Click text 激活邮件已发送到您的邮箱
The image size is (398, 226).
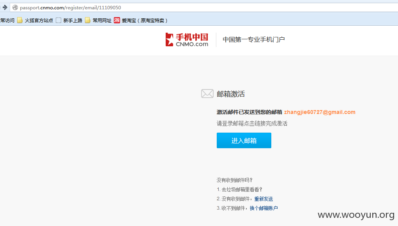[x=249, y=112]
